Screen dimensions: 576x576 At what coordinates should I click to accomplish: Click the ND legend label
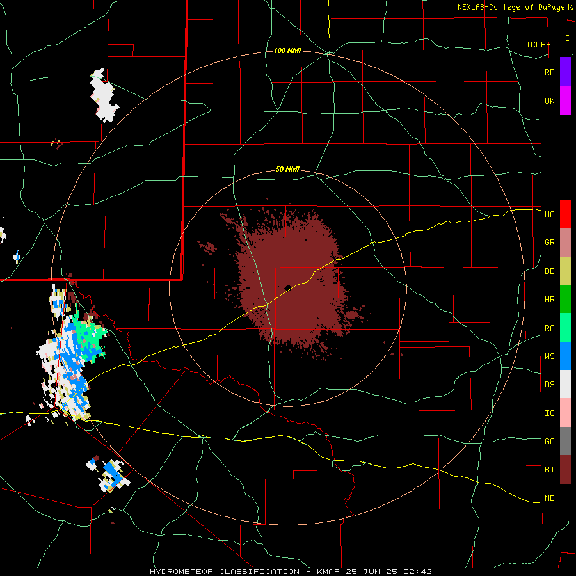point(550,499)
